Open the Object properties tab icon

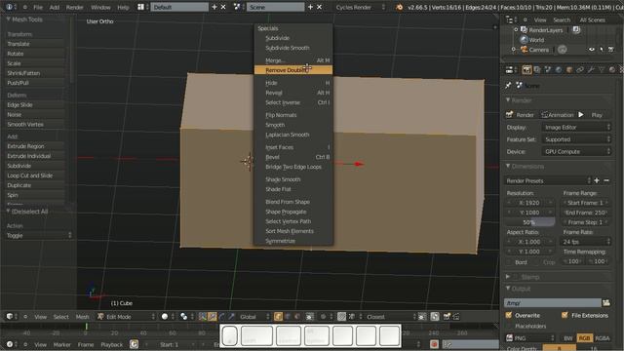[569, 70]
